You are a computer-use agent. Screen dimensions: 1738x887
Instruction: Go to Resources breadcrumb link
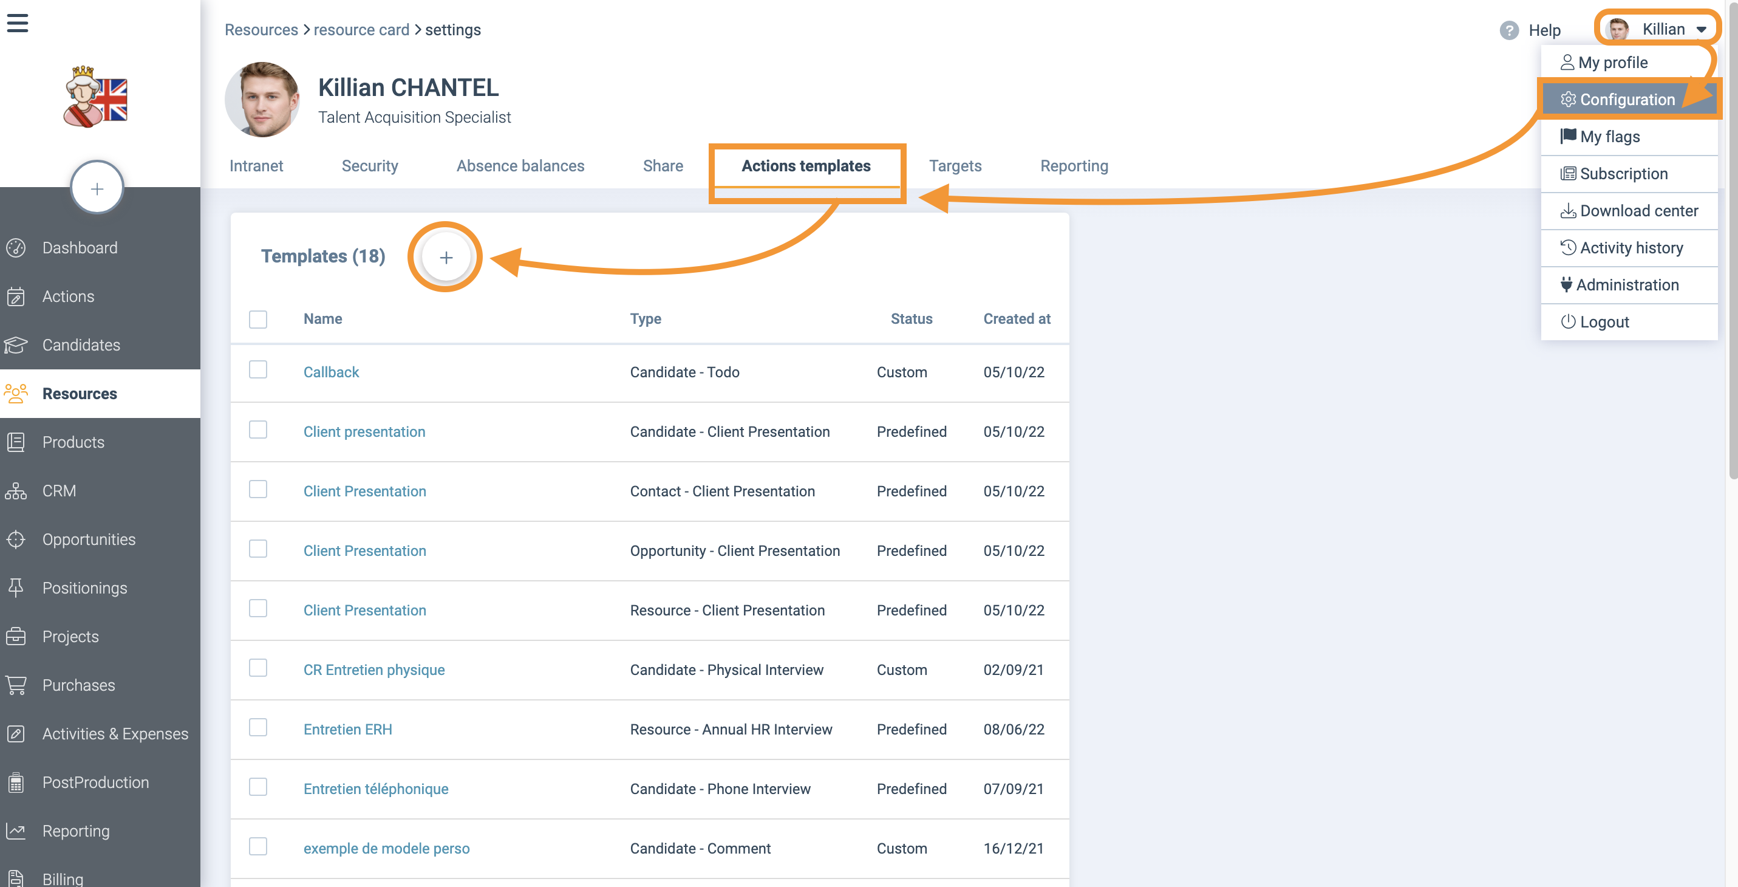[x=261, y=30]
